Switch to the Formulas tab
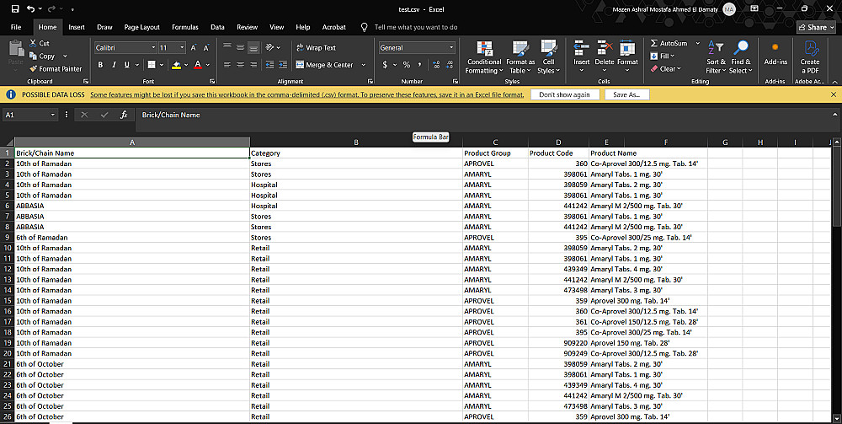 click(184, 27)
